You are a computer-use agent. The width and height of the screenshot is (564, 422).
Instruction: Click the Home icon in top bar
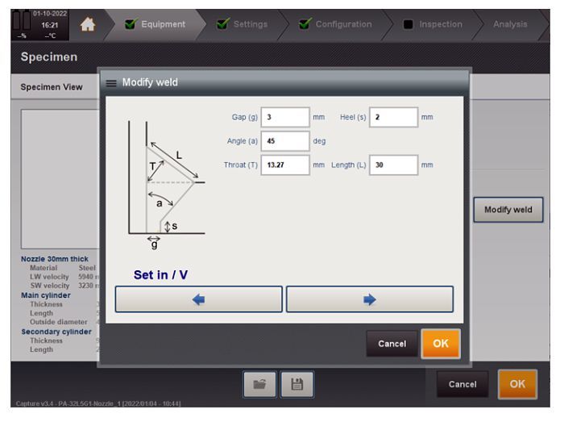pyautogui.click(x=85, y=24)
